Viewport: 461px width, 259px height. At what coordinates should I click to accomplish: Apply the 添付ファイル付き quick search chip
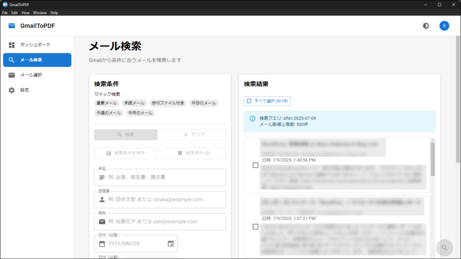pos(167,103)
